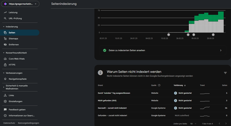The height and width of the screenshot is (126, 231).
Task: Click the Entfernen crossed-eye icon
Action: (x=5, y=44)
